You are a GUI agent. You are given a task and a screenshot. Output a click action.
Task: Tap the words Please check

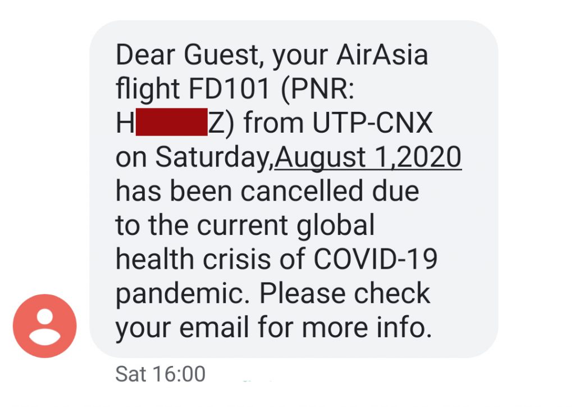click(x=345, y=293)
